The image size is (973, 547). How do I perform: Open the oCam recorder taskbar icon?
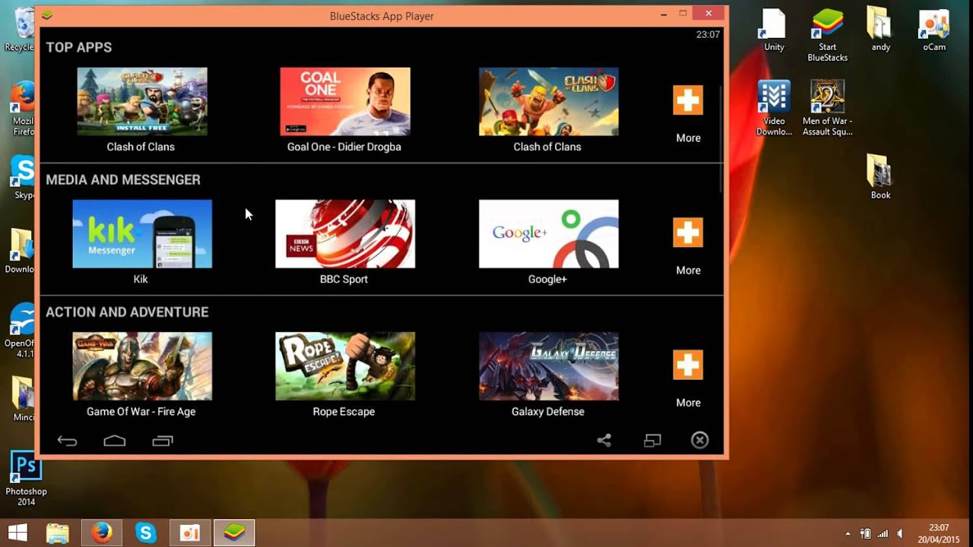(x=190, y=533)
